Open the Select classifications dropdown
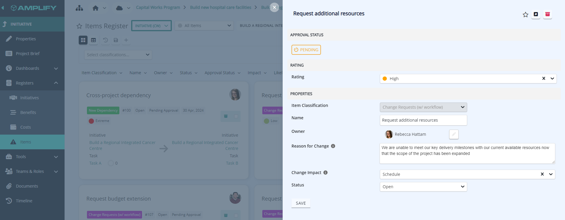565x220 pixels. tap(118, 55)
